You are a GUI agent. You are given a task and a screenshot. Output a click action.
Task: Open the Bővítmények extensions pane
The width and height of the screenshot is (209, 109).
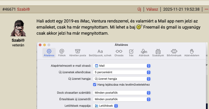(174, 53)
